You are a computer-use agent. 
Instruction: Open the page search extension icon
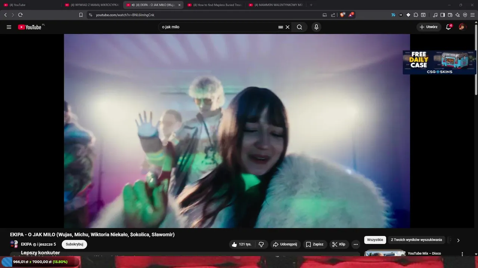(423, 15)
